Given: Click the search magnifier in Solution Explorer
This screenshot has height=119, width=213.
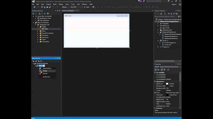Looking at the screenshot, I should pos(179,17).
